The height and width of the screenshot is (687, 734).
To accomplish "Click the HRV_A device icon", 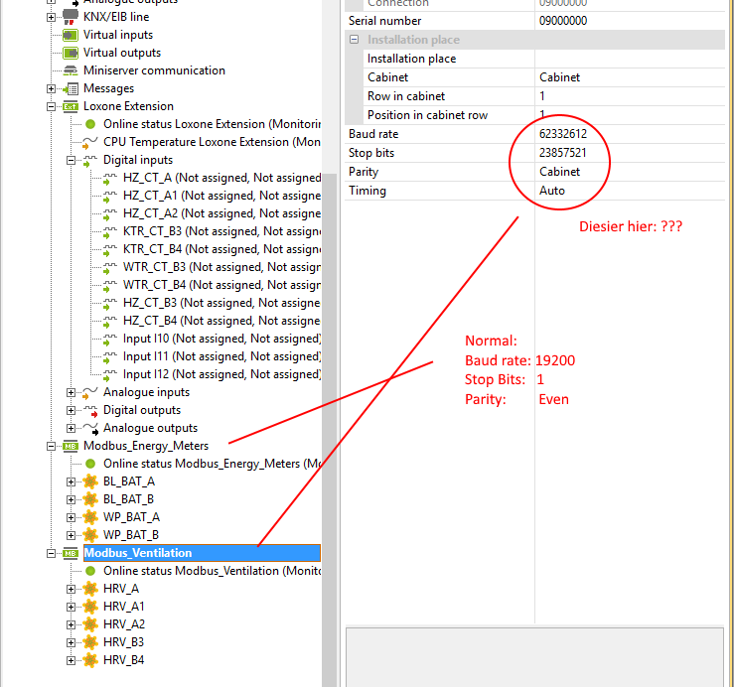I will [x=90, y=589].
